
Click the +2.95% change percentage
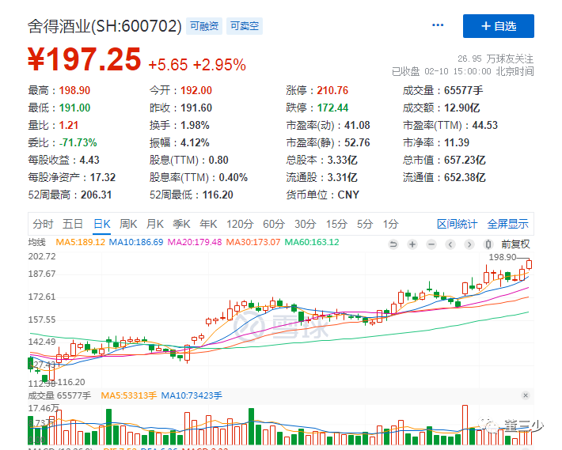click(x=219, y=65)
